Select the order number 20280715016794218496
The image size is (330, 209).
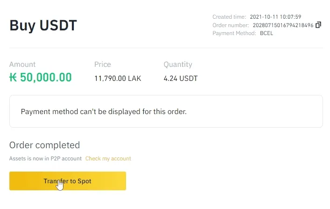point(283,25)
